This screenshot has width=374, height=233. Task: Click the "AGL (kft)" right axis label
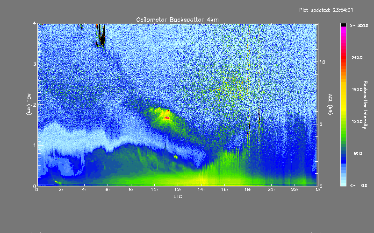330,104
